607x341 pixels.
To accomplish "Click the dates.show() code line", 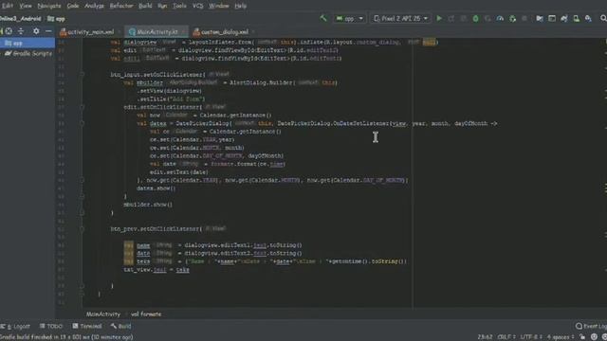I will click(156, 188).
